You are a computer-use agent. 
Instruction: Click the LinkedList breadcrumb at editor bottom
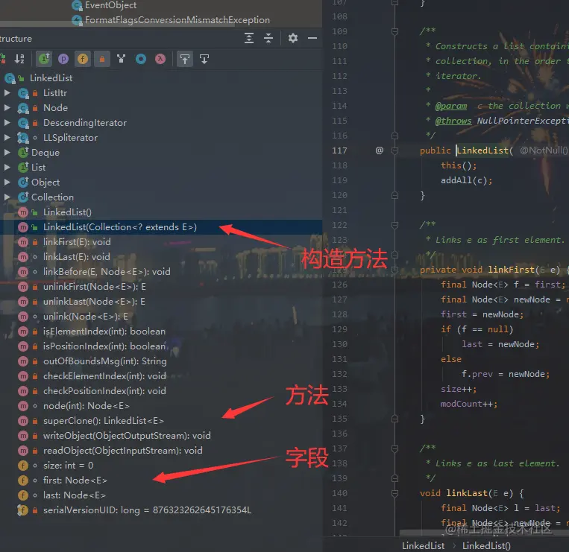(423, 545)
